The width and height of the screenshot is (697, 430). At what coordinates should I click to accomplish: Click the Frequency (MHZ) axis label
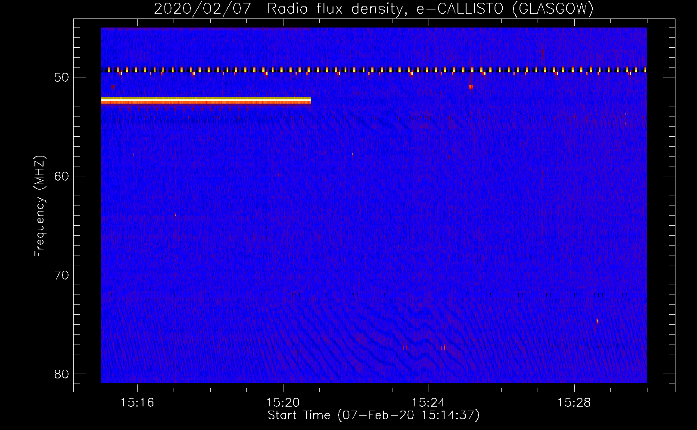(x=39, y=206)
